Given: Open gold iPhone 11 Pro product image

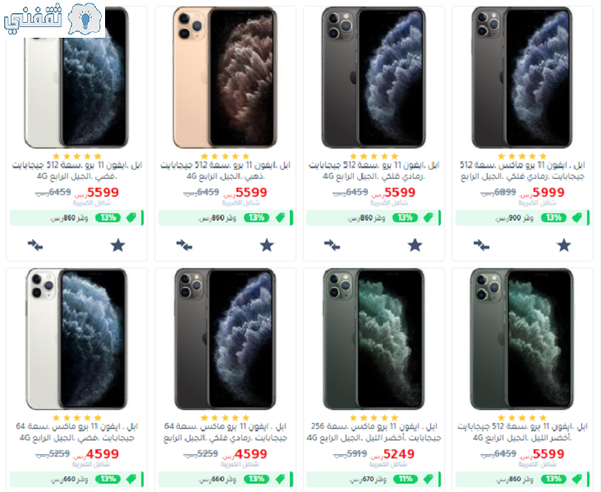Looking at the screenshot, I should click(x=225, y=78).
